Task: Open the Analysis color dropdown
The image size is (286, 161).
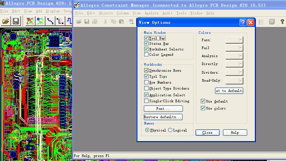Action: pos(234,56)
